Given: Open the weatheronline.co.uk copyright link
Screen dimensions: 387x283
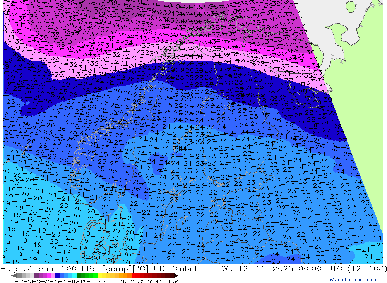Looking at the screenshot, I should (354, 280).
